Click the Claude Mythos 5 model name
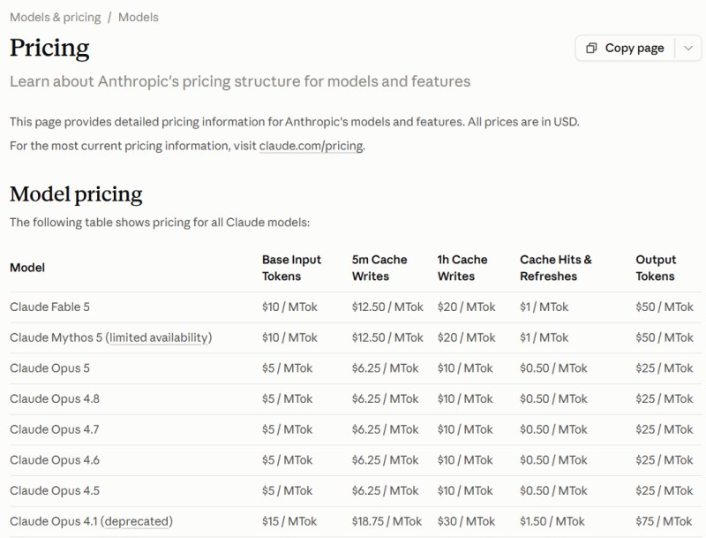The width and height of the screenshot is (706, 538). [56, 337]
